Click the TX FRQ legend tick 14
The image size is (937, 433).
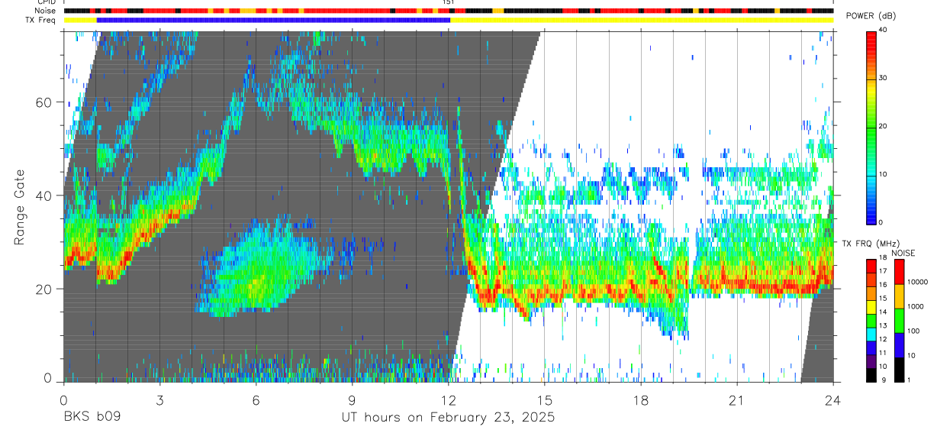click(x=883, y=312)
